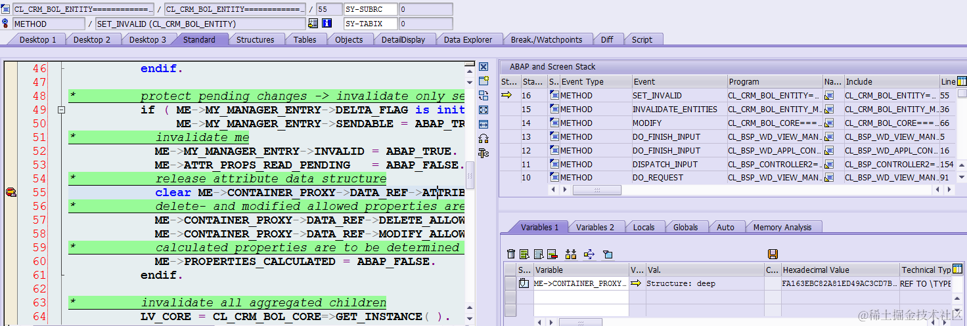
Task: Click the yellow blocks sort icon
Action: point(570,254)
